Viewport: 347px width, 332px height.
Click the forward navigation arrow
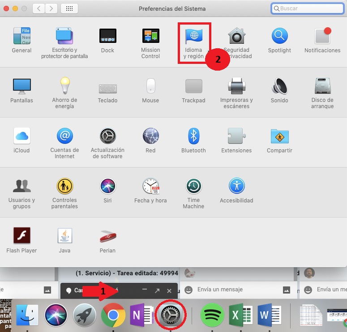tap(51, 8)
